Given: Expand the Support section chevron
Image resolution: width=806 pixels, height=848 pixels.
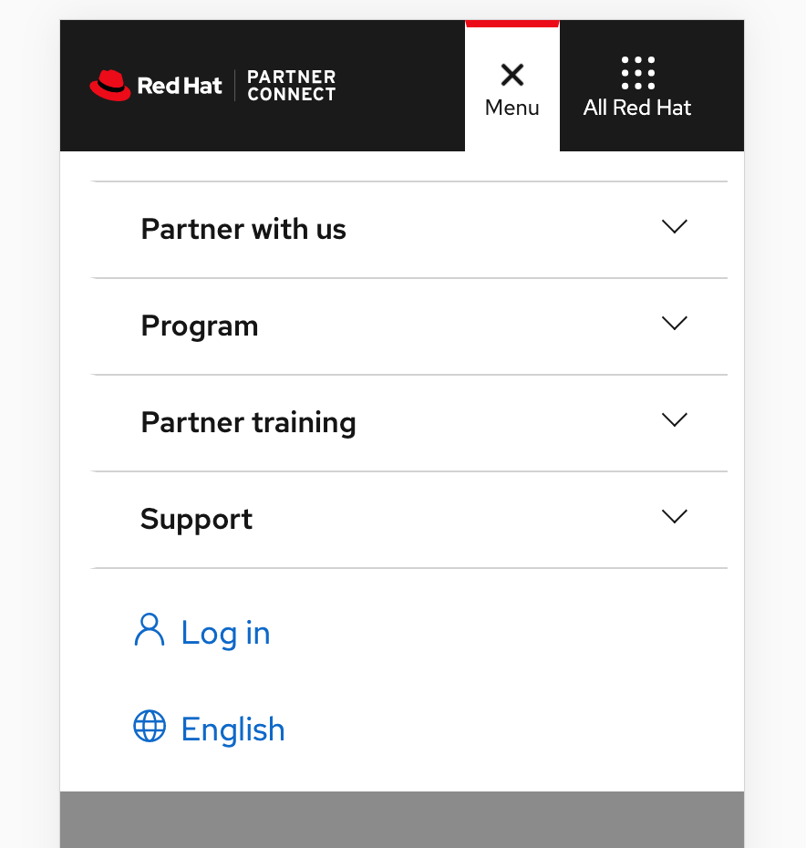Looking at the screenshot, I should point(674,516).
